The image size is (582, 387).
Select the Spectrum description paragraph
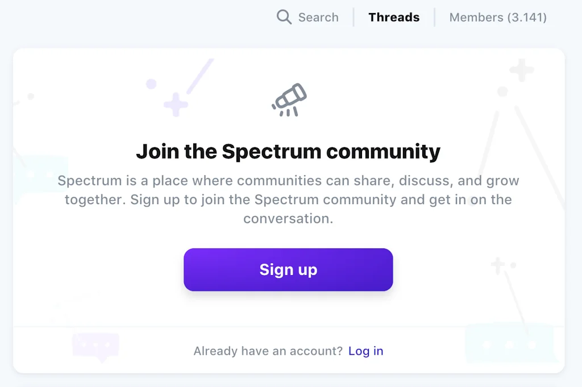click(x=288, y=199)
